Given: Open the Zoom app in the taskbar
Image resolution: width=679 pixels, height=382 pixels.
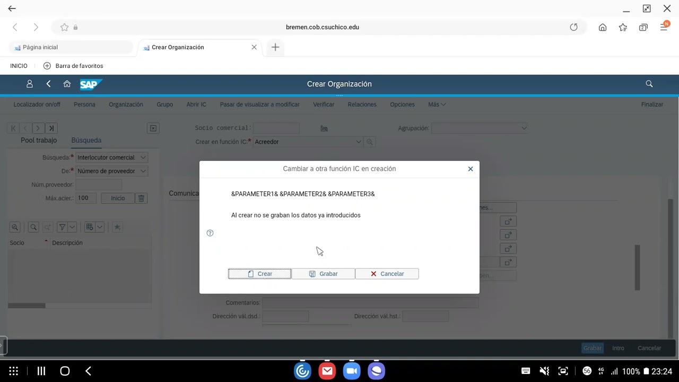Looking at the screenshot, I should click(352, 371).
